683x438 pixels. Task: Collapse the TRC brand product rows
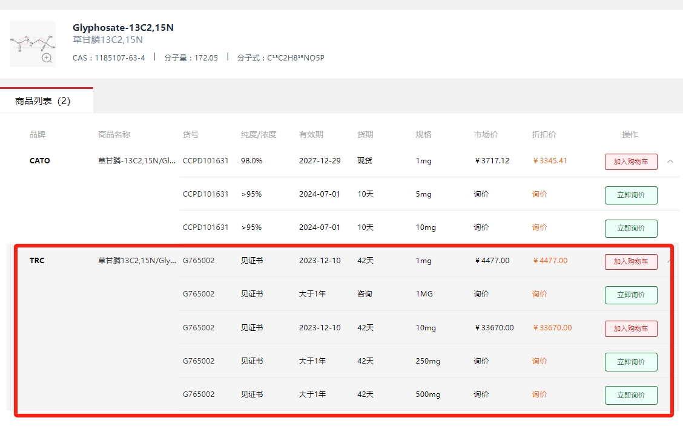[670, 261]
